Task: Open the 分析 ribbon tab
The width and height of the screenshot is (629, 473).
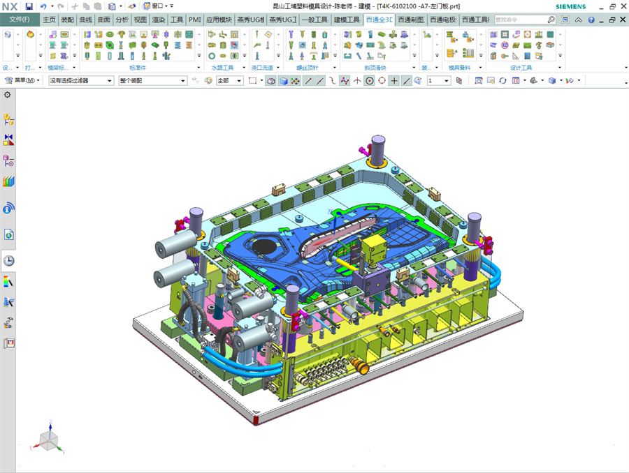Action: (122, 20)
